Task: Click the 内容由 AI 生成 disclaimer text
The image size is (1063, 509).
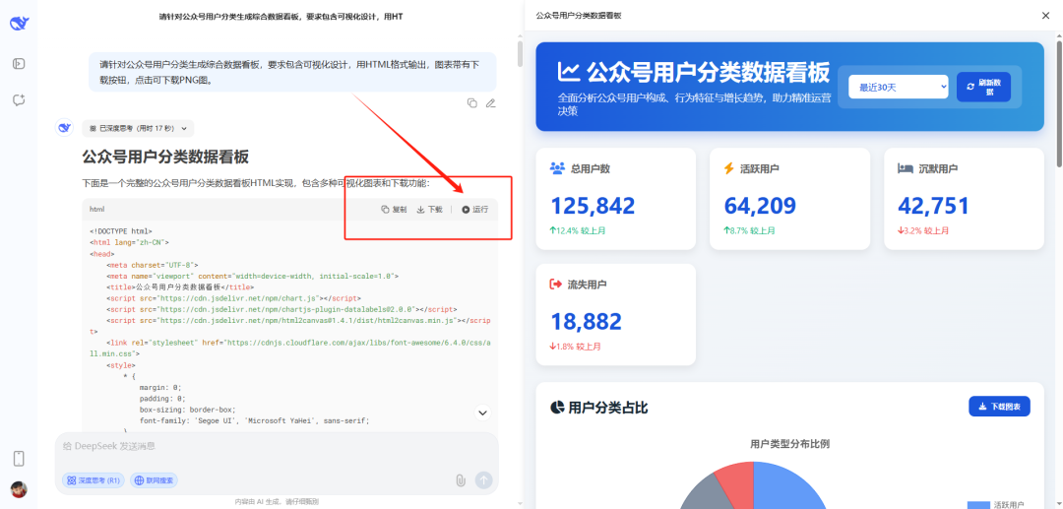Action: click(x=277, y=502)
